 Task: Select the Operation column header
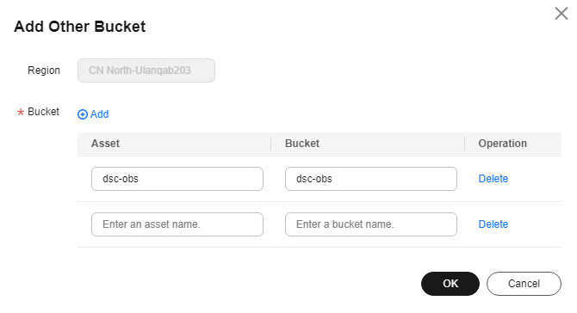(503, 144)
